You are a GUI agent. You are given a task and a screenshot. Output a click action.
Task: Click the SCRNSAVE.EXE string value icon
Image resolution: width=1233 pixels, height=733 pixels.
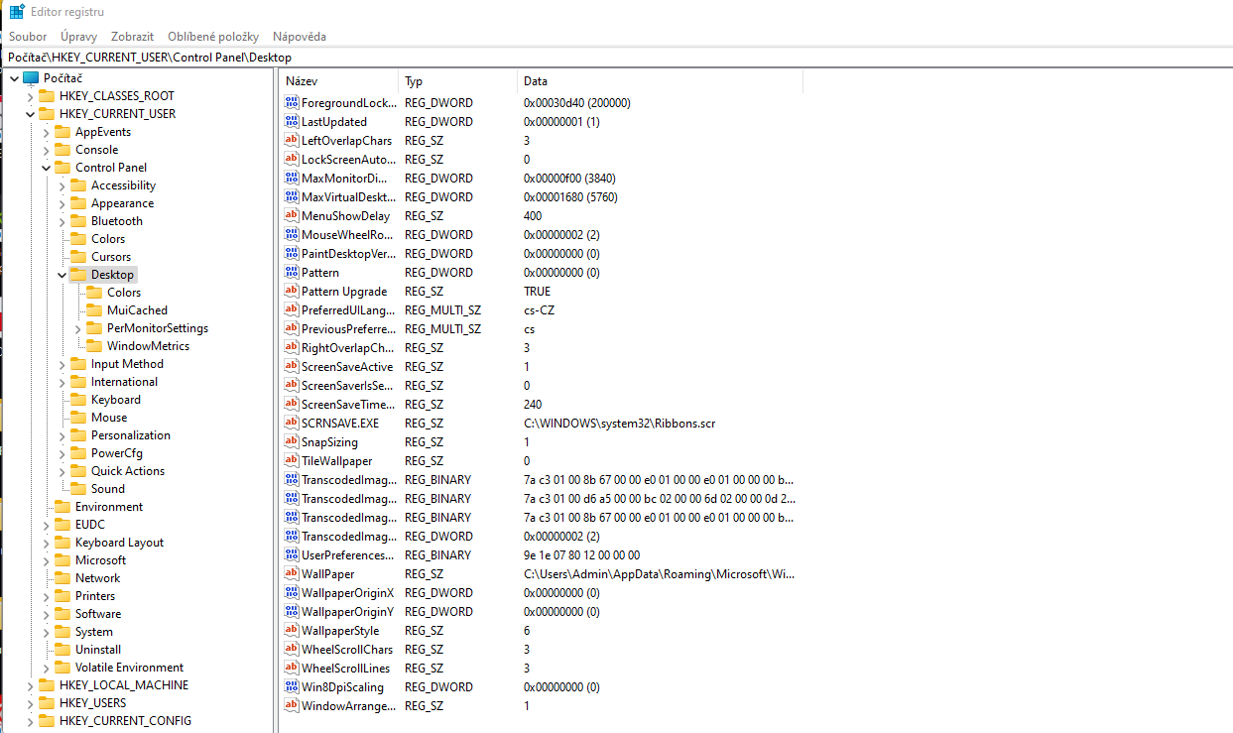click(x=292, y=423)
